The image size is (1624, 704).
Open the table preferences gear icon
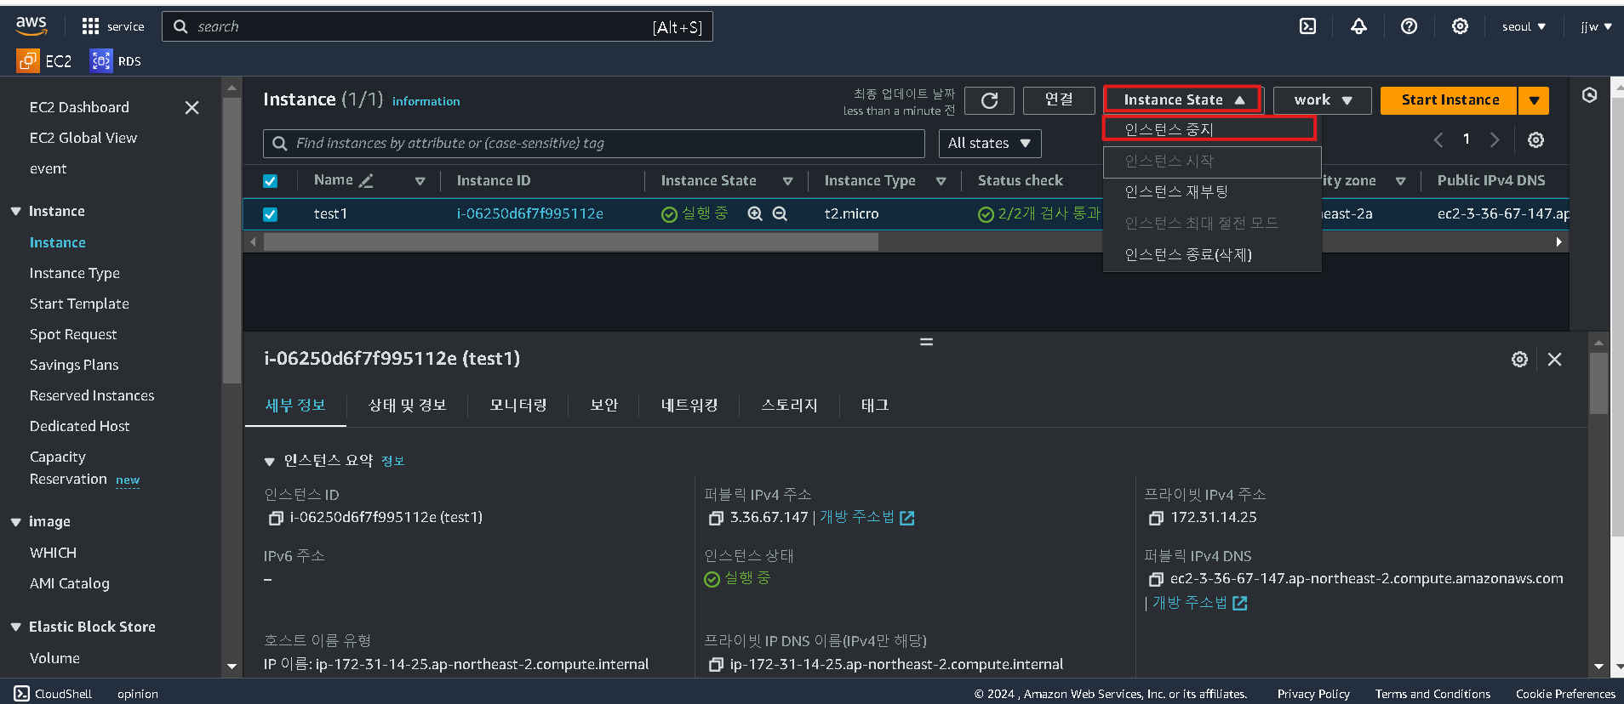pyautogui.click(x=1535, y=139)
